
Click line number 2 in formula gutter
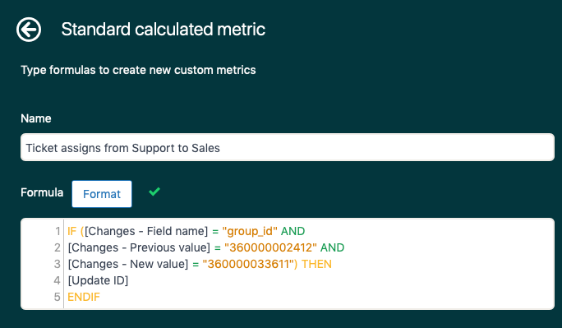point(58,247)
